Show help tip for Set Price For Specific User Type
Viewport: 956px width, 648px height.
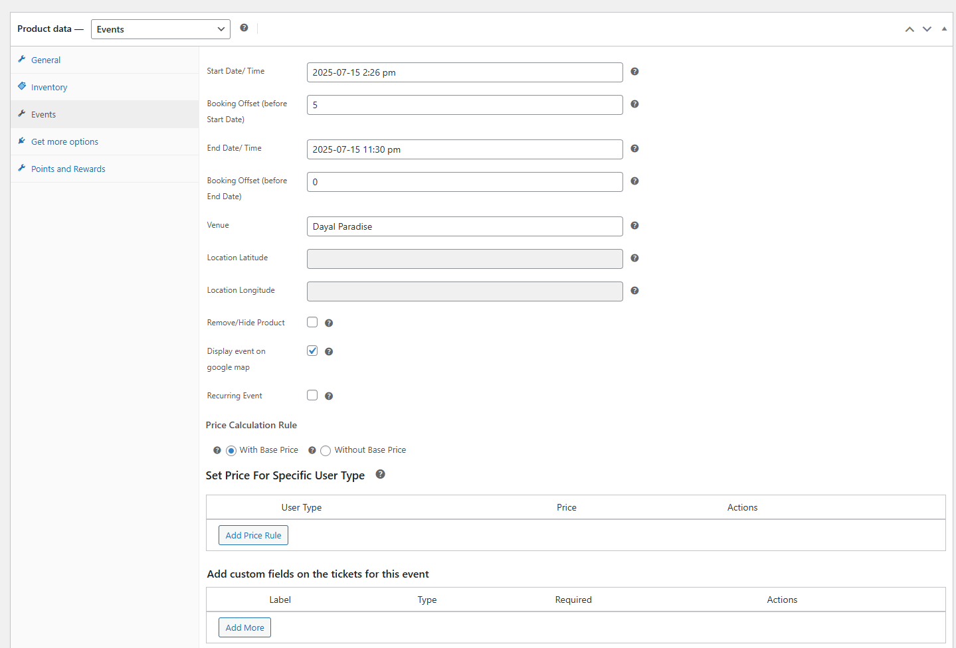pos(380,474)
